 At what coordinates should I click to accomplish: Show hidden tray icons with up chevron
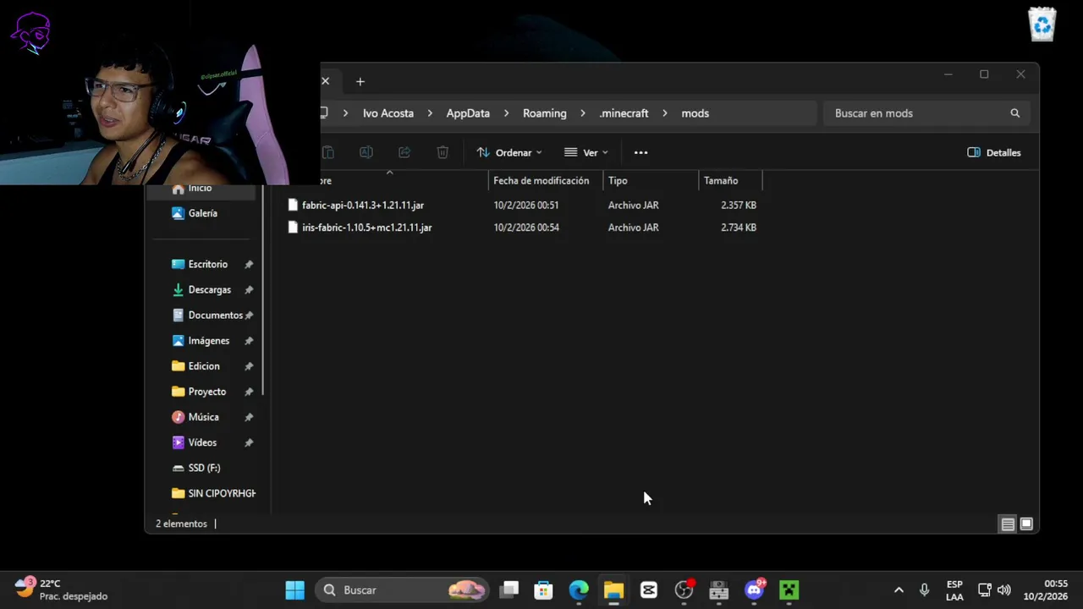coord(899,590)
